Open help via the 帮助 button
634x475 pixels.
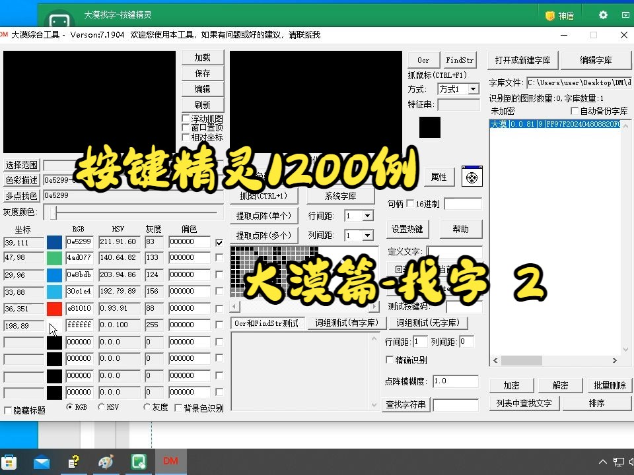click(x=461, y=229)
